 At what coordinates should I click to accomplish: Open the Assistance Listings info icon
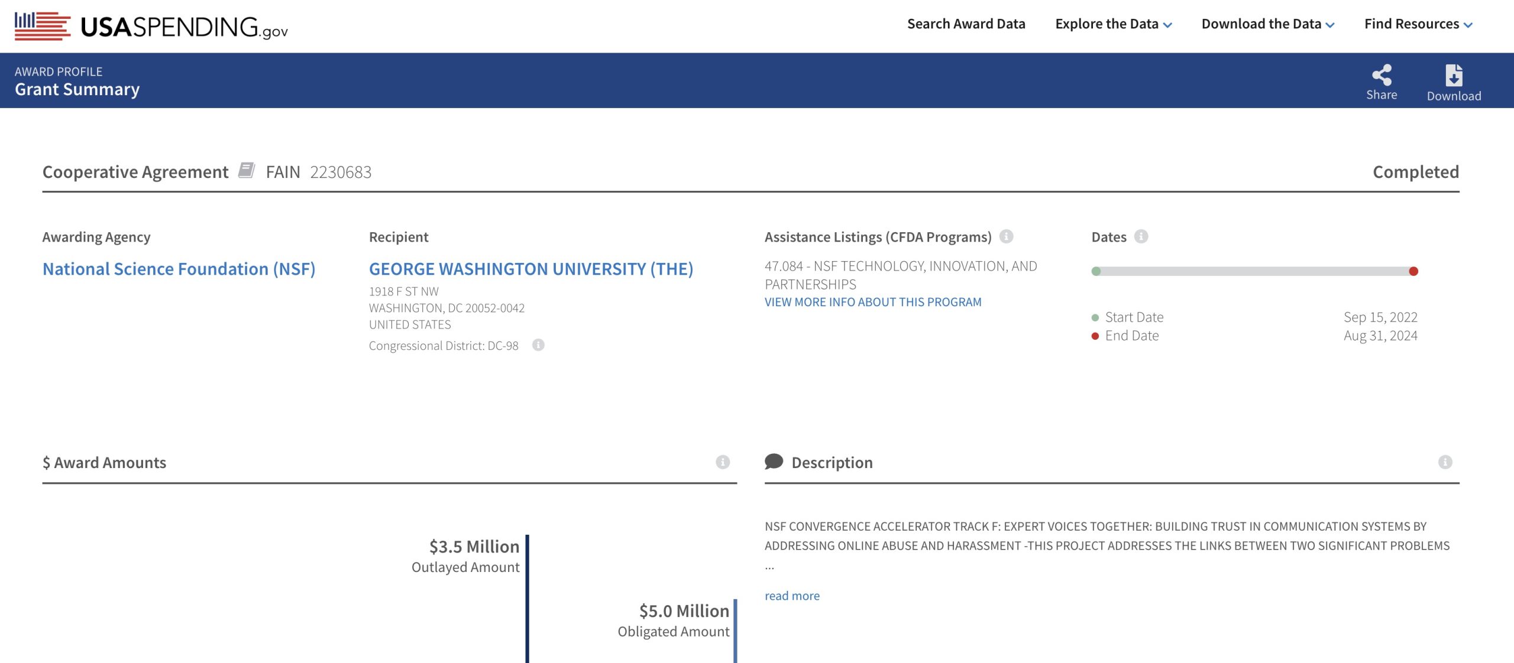pyautogui.click(x=1006, y=236)
